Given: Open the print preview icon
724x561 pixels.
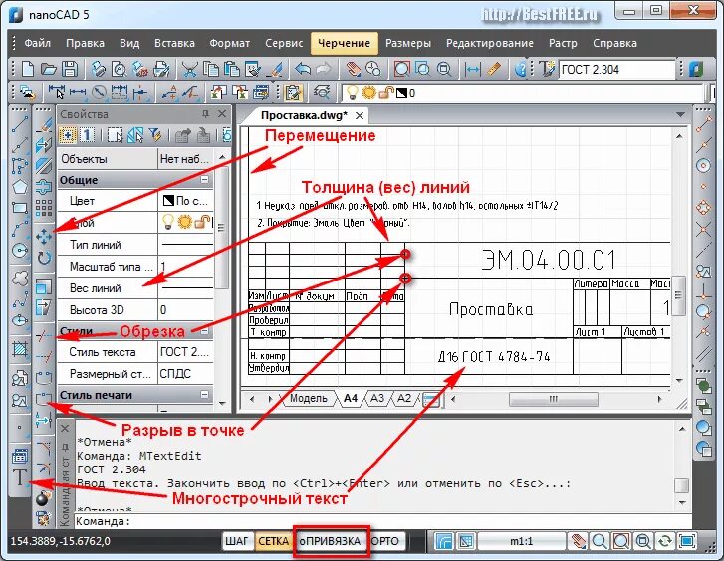Looking at the screenshot, I should click(120, 70).
